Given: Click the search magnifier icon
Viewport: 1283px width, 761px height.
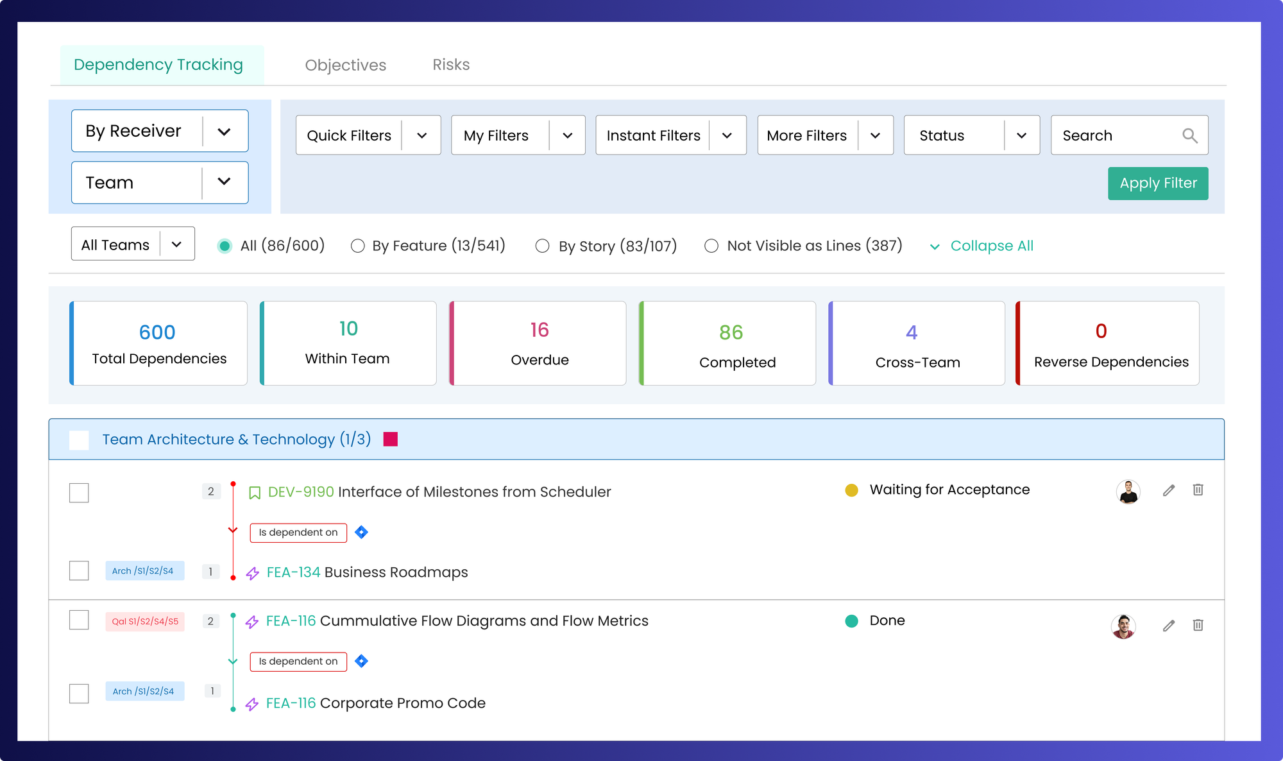Looking at the screenshot, I should coord(1190,135).
